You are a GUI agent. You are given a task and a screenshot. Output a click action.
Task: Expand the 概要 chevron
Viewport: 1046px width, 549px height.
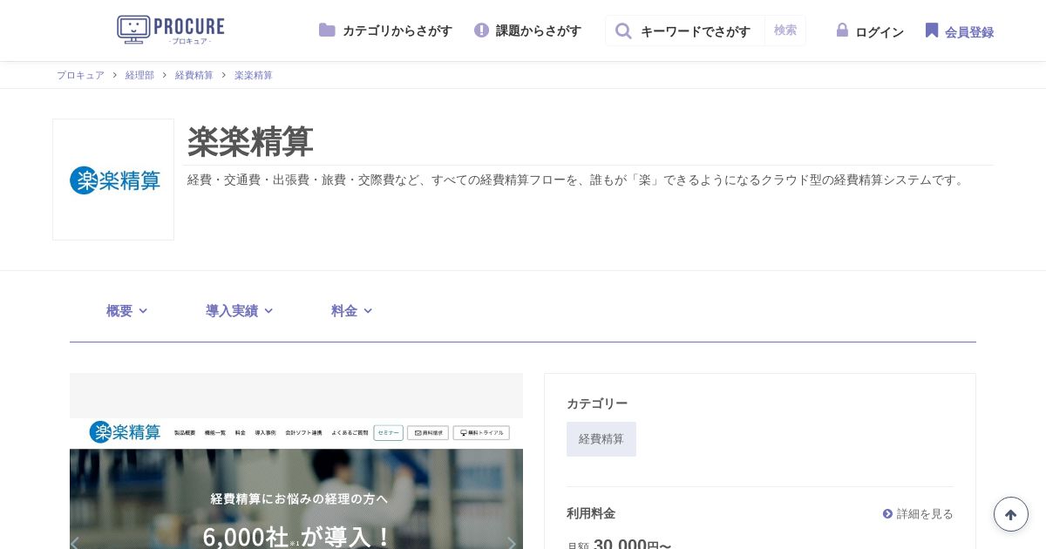(143, 311)
